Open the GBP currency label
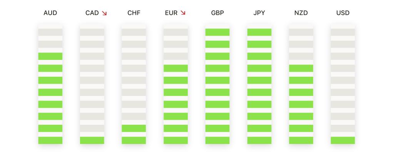This screenshot has width=394, height=157. pyautogui.click(x=217, y=13)
